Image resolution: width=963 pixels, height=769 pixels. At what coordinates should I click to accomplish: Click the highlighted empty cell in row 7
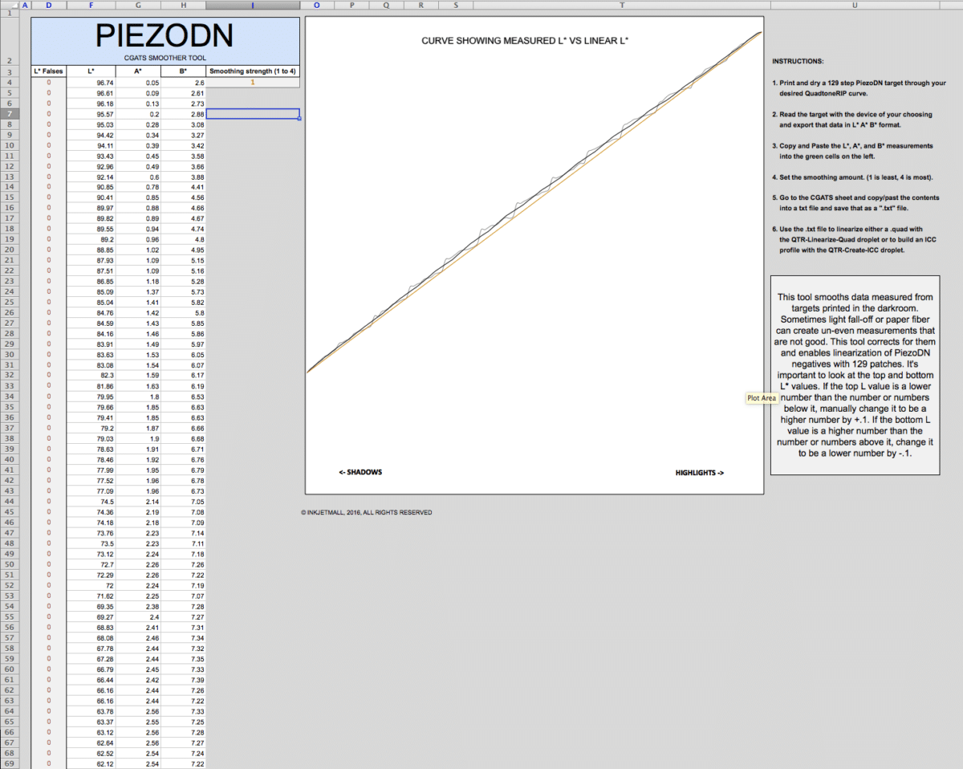[252, 114]
